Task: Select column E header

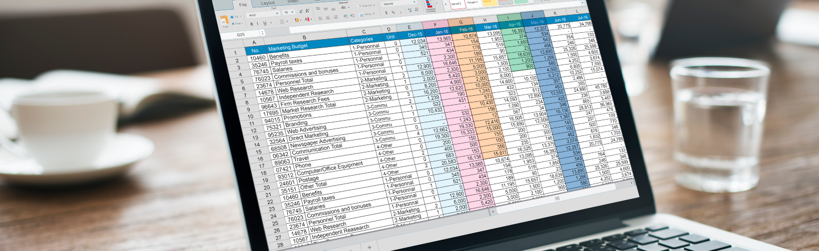Action: [409, 27]
